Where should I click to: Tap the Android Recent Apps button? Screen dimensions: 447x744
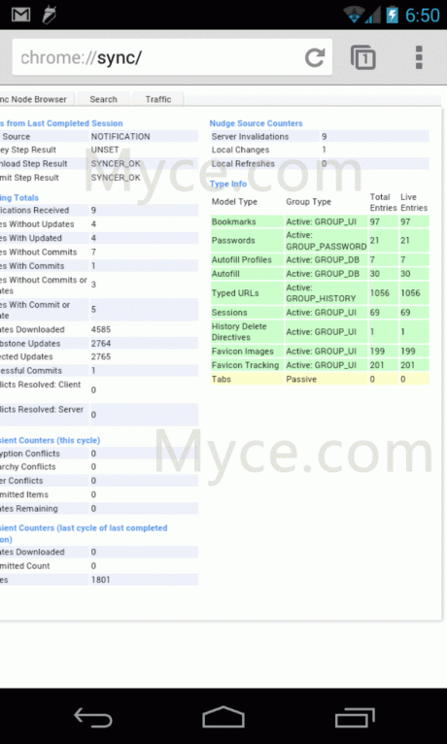355,717
